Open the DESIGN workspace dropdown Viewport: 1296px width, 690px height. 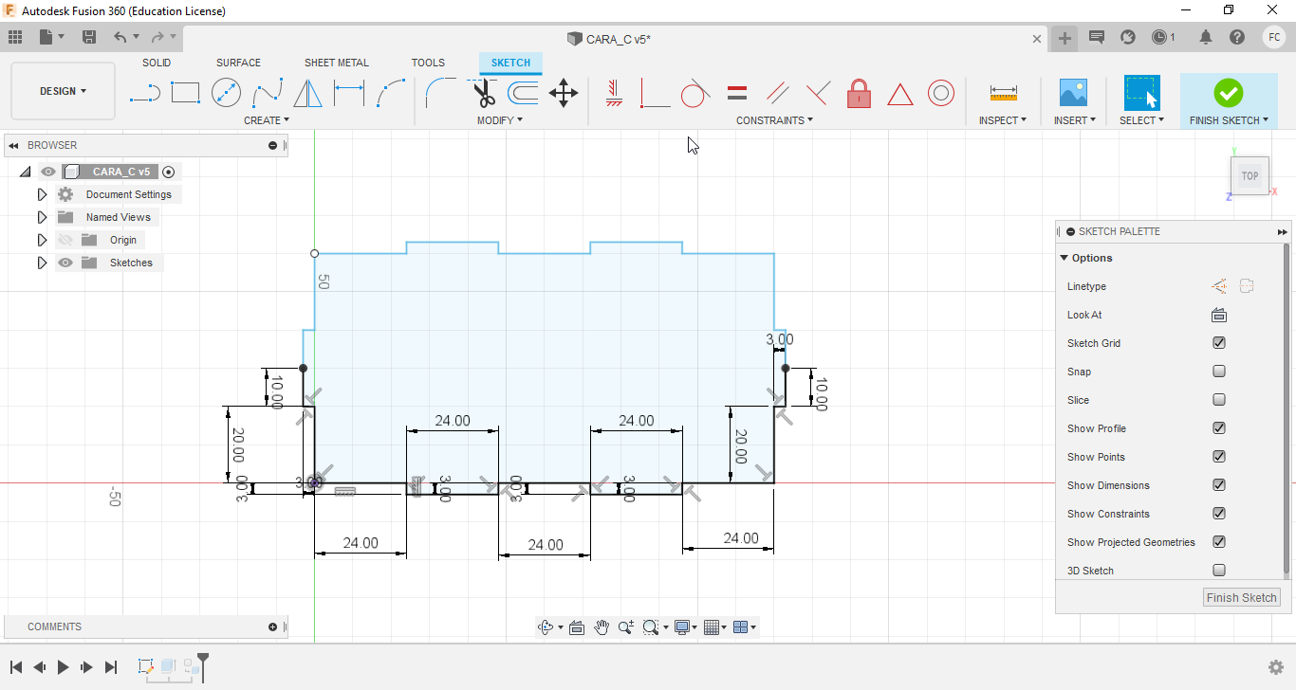[x=63, y=91]
